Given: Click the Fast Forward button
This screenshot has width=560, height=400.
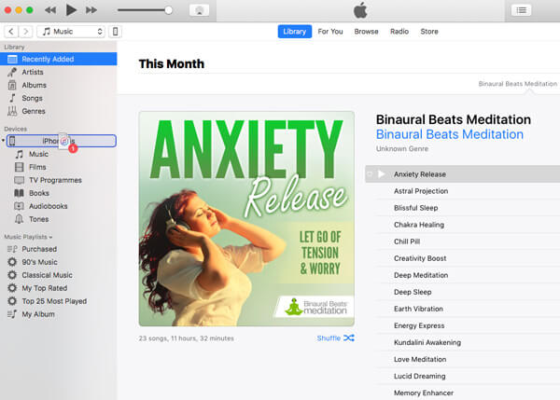Looking at the screenshot, I should [91, 10].
